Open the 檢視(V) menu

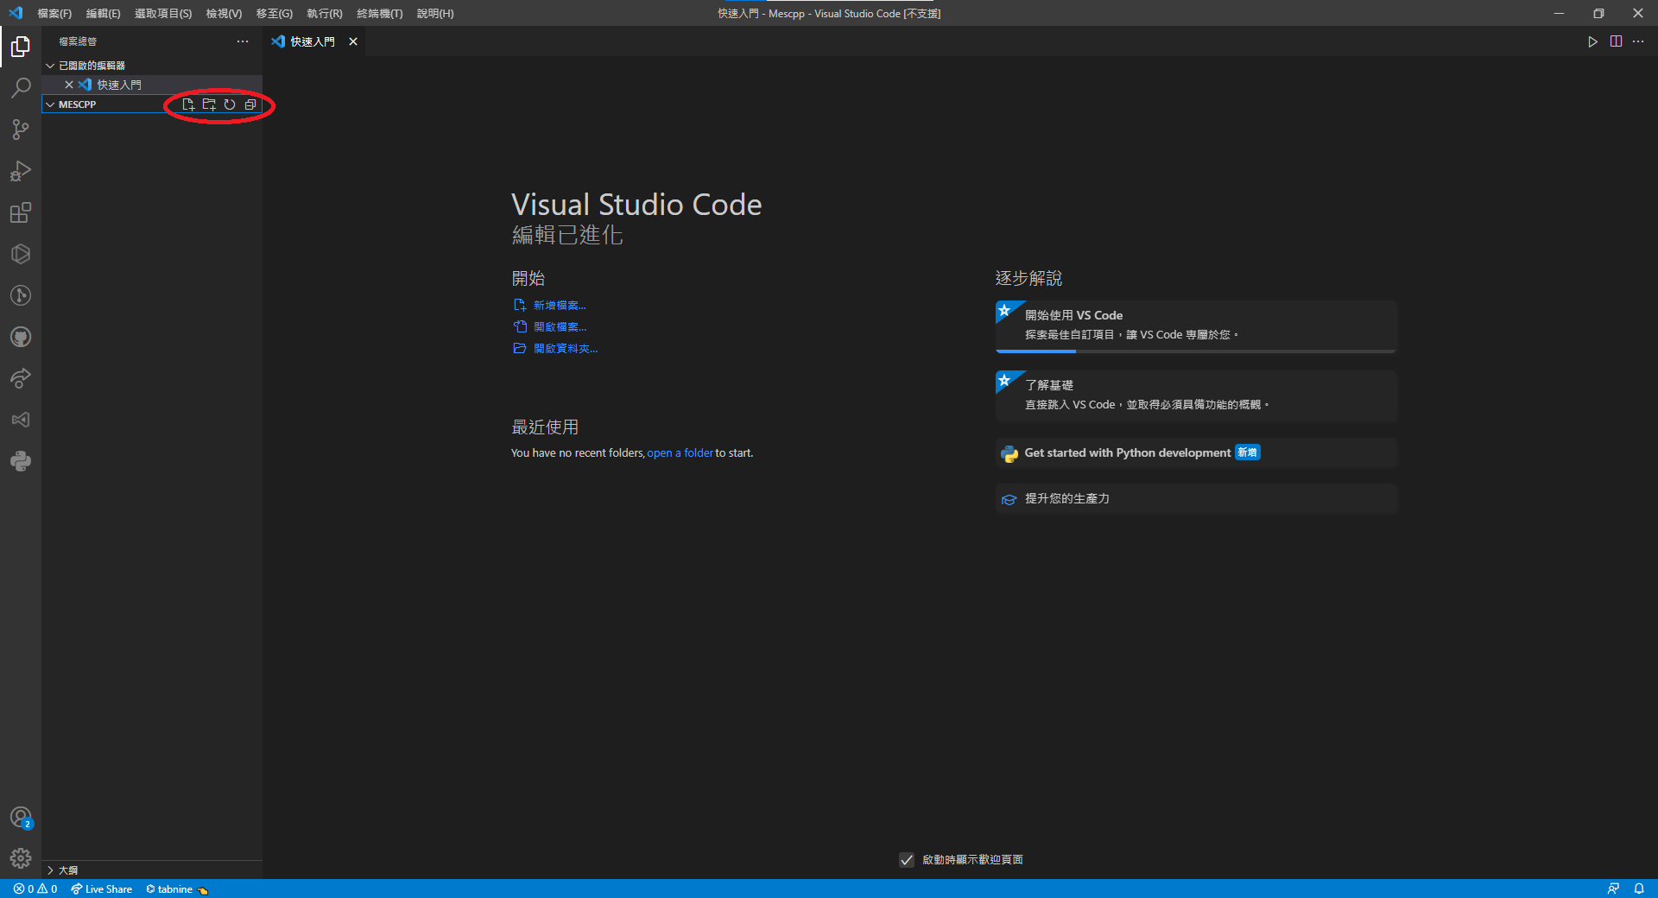point(224,13)
